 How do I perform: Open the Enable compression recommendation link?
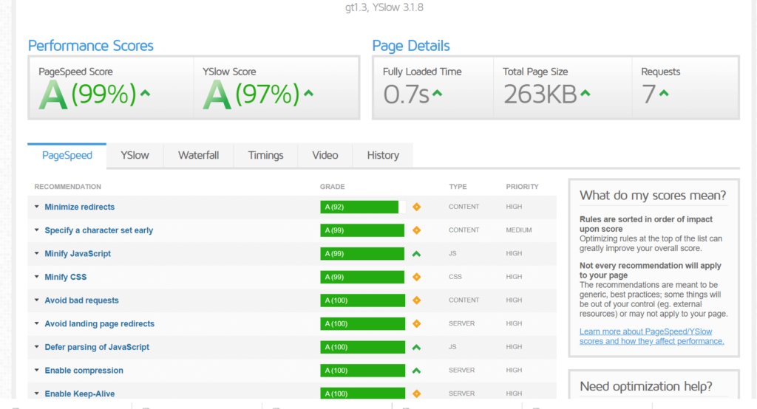point(84,371)
